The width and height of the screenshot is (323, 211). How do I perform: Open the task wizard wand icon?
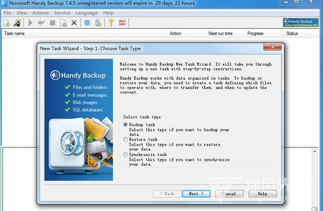pos(17,23)
